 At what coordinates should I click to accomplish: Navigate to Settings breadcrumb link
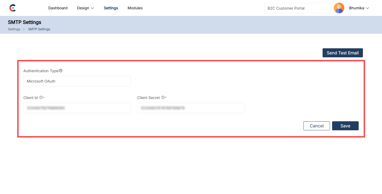[x=14, y=29]
